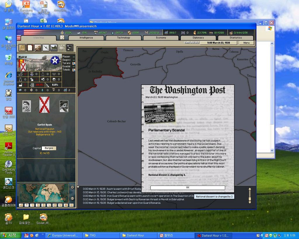This screenshot has width=299, height=239.
Task: Open the map overview toolbar button
Action: click(x=22, y=48)
